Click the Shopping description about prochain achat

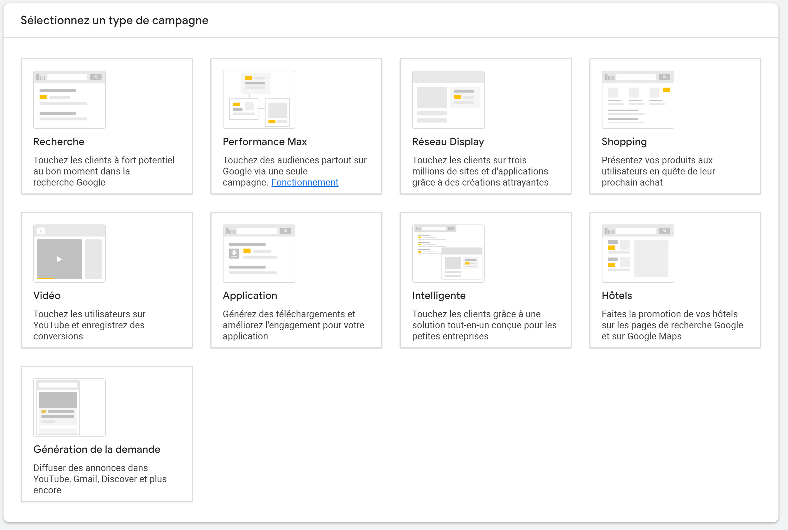point(658,171)
